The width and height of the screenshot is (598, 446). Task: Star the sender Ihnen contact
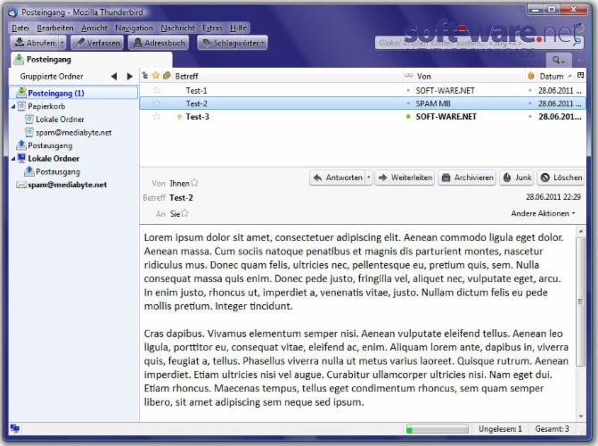coord(195,183)
